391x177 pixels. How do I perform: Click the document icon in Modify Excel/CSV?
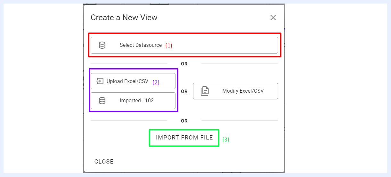(205, 91)
